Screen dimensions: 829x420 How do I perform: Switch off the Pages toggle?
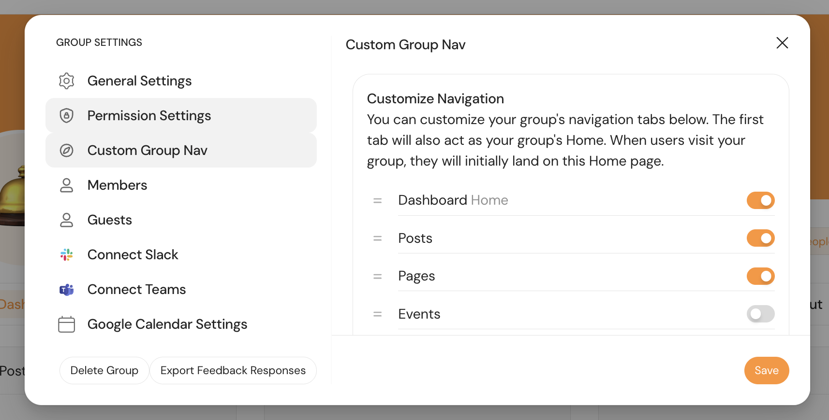[x=760, y=276]
